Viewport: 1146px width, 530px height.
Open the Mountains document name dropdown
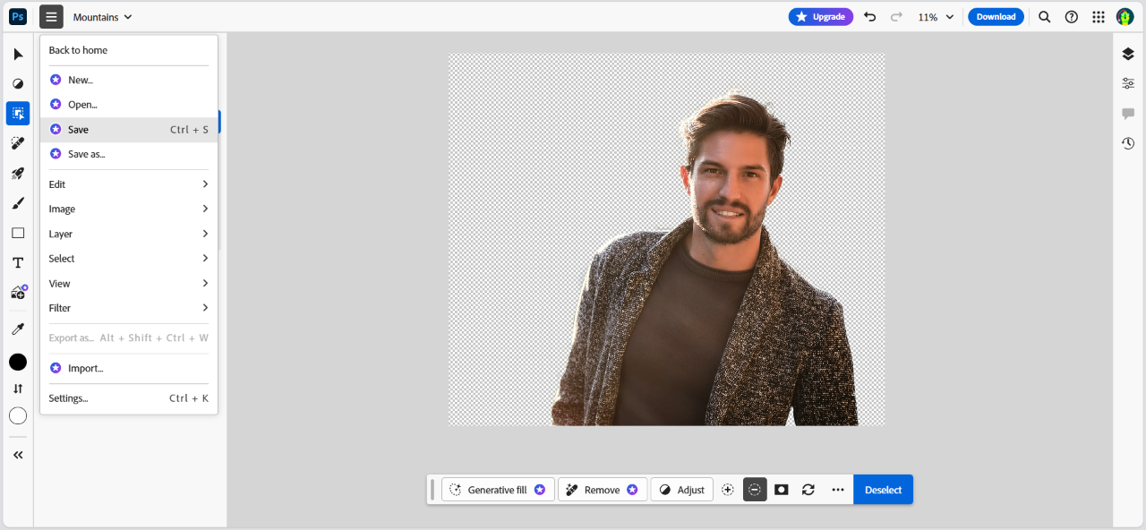(x=103, y=17)
